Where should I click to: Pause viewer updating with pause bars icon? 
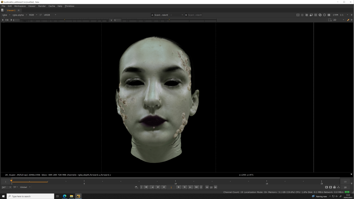pos(329,15)
